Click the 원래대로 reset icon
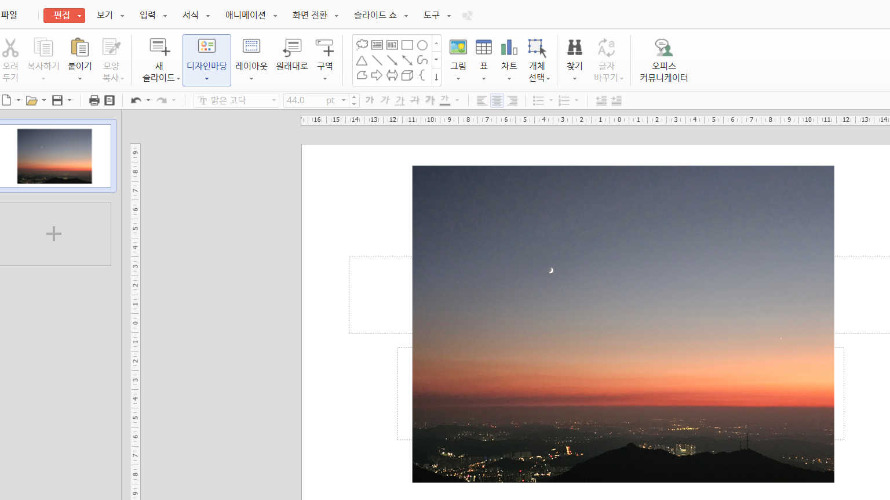 (292, 48)
